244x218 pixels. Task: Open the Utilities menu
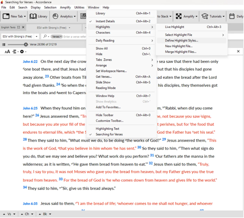79,8
